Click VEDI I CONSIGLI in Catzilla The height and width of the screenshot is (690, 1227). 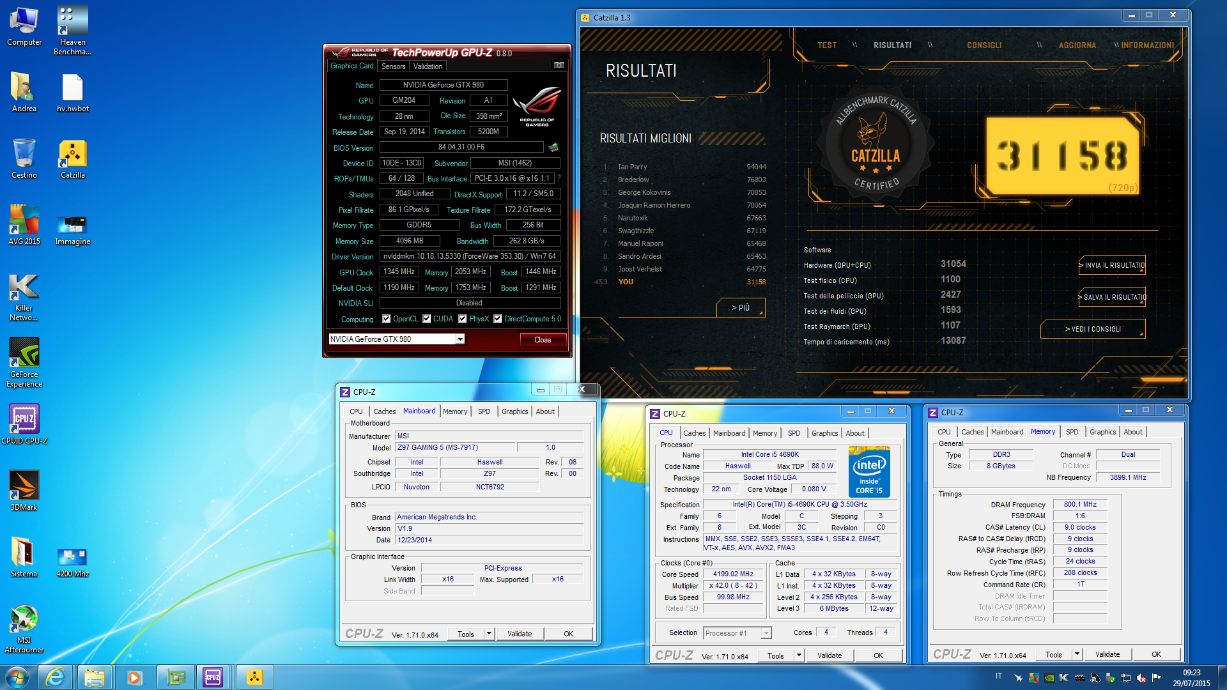[1093, 329]
